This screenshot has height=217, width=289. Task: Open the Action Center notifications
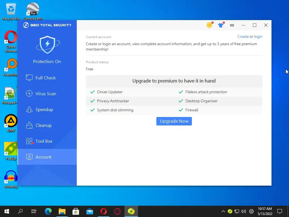pyautogui.click(x=280, y=211)
